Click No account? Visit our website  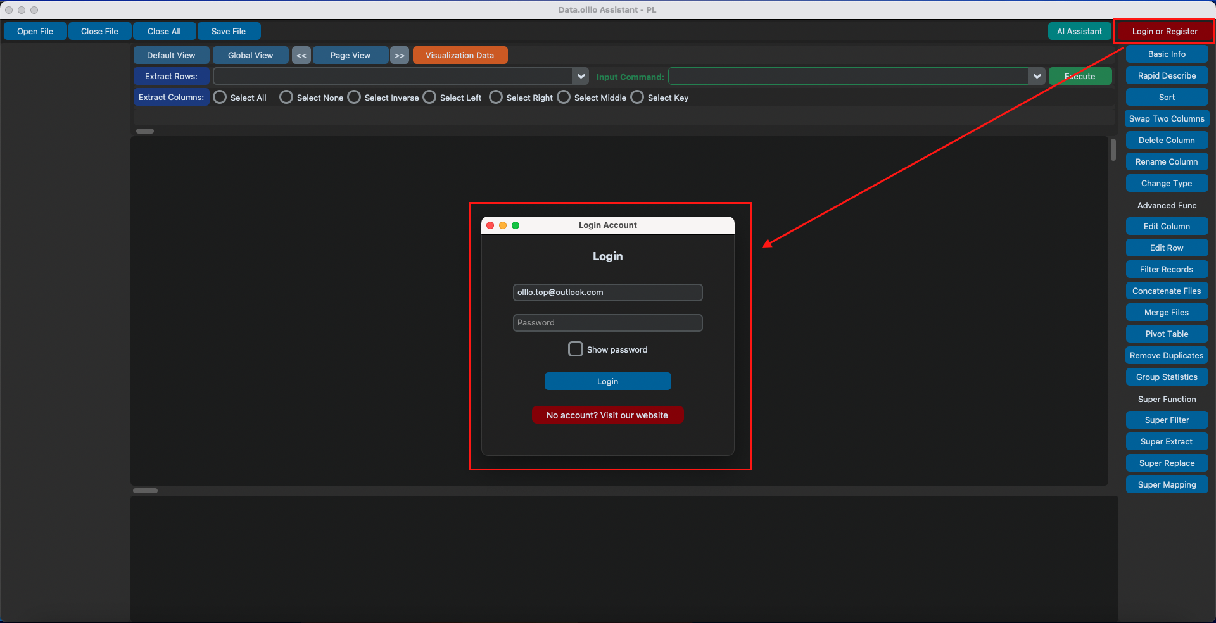(x=607, y=415)
